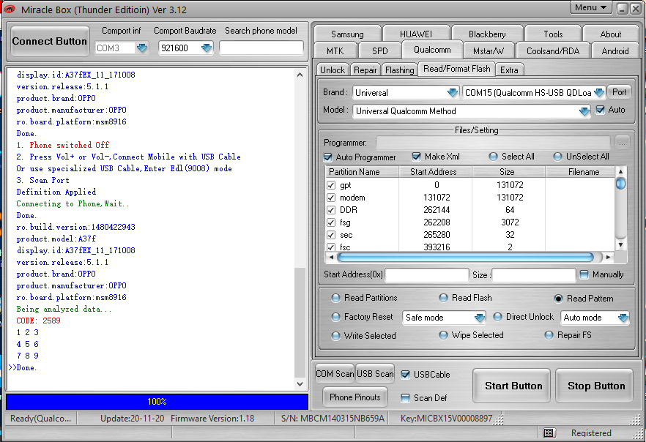646x442 pixels.
Task: Uncheck the sec partition checkbox
Action: (x=331, y=235)
